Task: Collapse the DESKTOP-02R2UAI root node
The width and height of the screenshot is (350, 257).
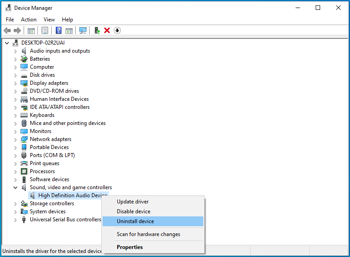Action: (x=7, y=43)
